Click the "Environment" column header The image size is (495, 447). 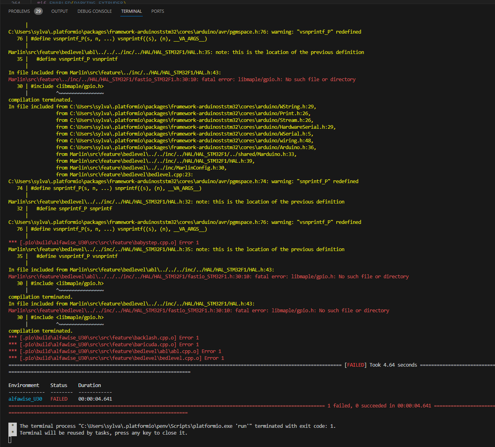pos(24,385)
